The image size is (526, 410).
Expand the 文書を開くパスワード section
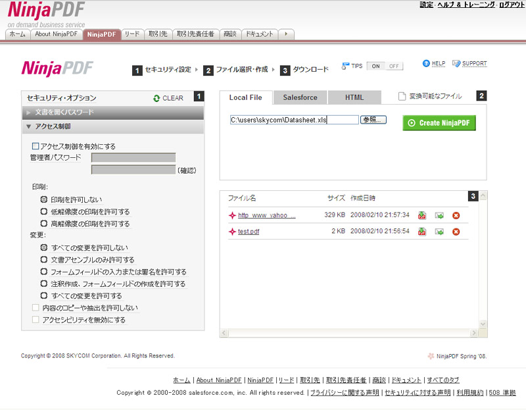click(113, 113)
